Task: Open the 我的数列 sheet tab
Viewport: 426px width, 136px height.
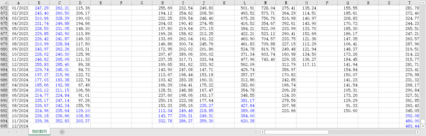Action: tap(39, 132)
